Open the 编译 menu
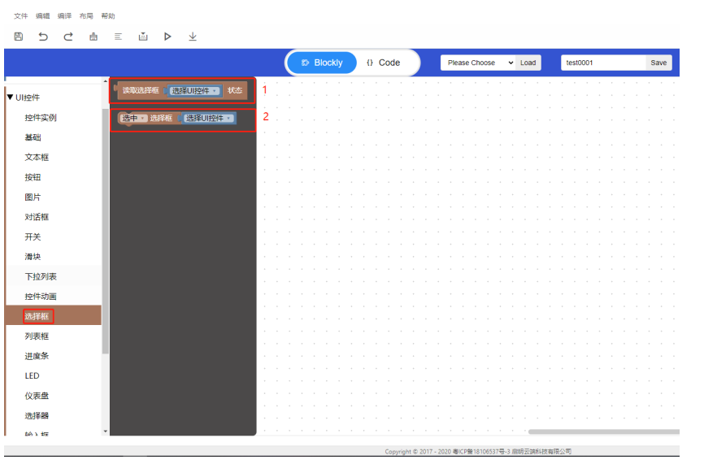 pos(65,15)
